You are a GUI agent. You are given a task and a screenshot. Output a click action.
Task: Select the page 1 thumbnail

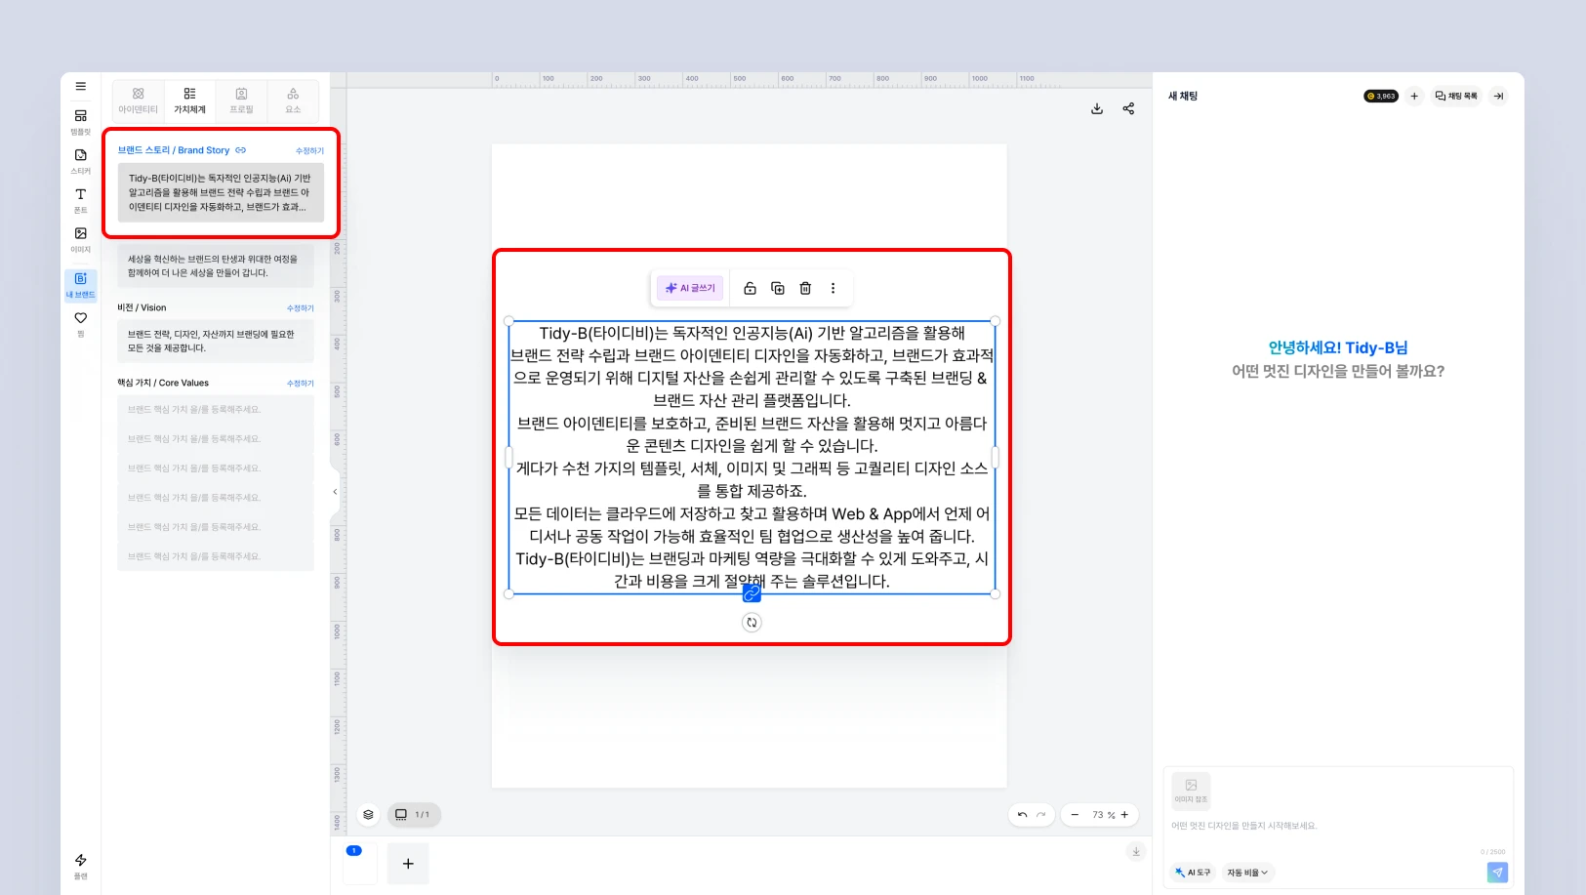click(x=360, y=864)
